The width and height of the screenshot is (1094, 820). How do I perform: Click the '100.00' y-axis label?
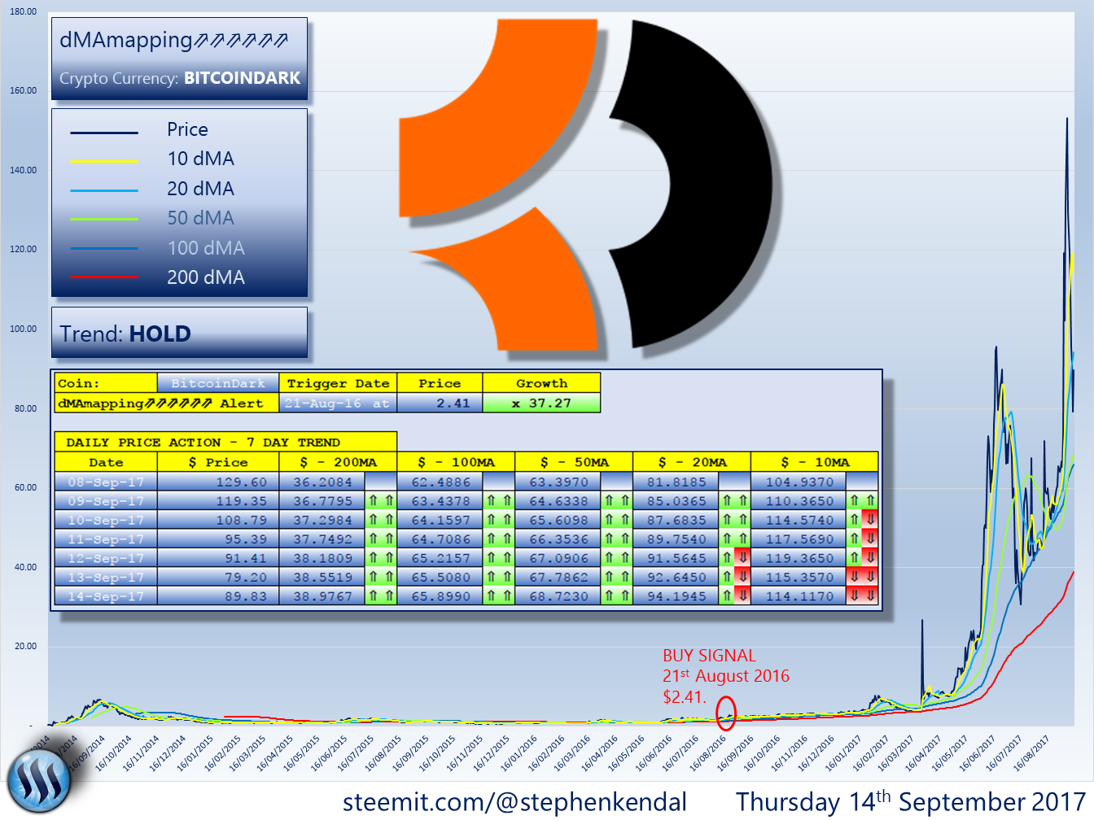(23, 329)
